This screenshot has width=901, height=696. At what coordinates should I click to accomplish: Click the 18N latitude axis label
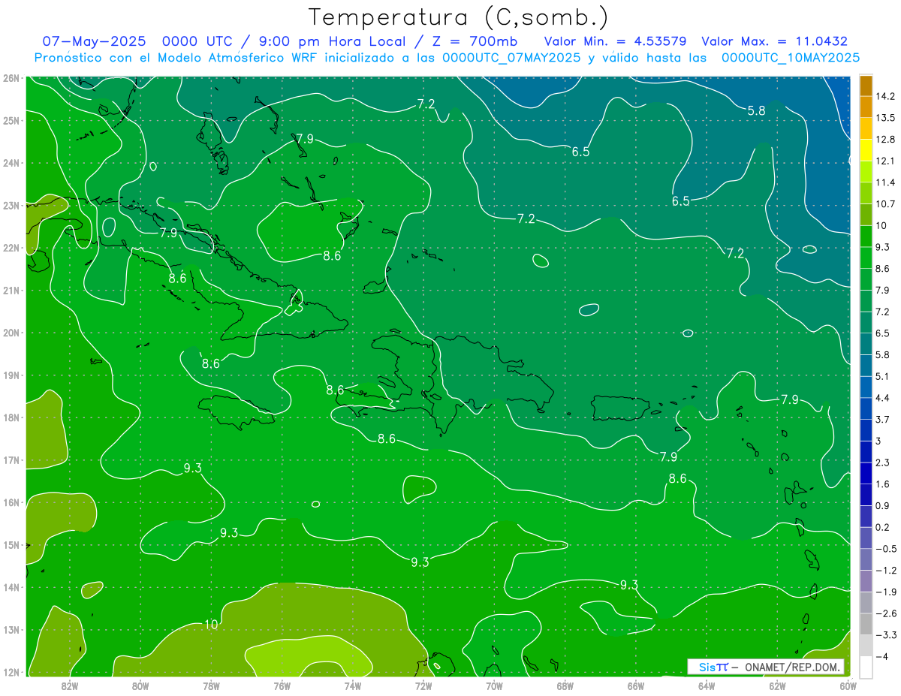click(11, 417)
